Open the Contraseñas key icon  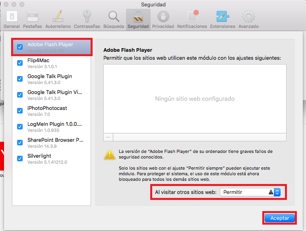point(87,16)
